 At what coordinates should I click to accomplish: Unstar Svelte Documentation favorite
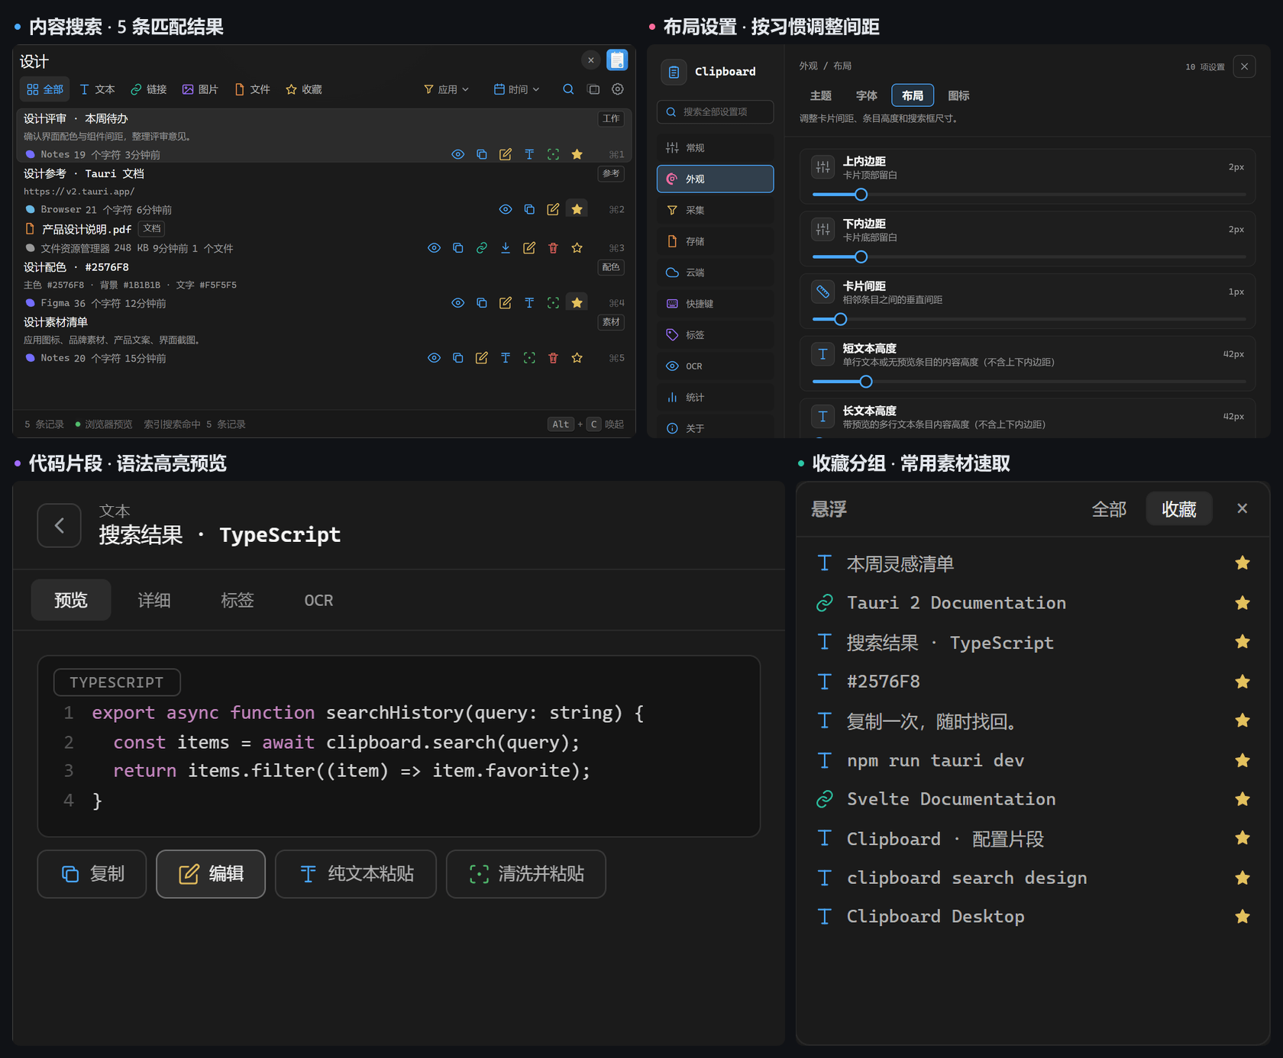tap(1243, 799)
